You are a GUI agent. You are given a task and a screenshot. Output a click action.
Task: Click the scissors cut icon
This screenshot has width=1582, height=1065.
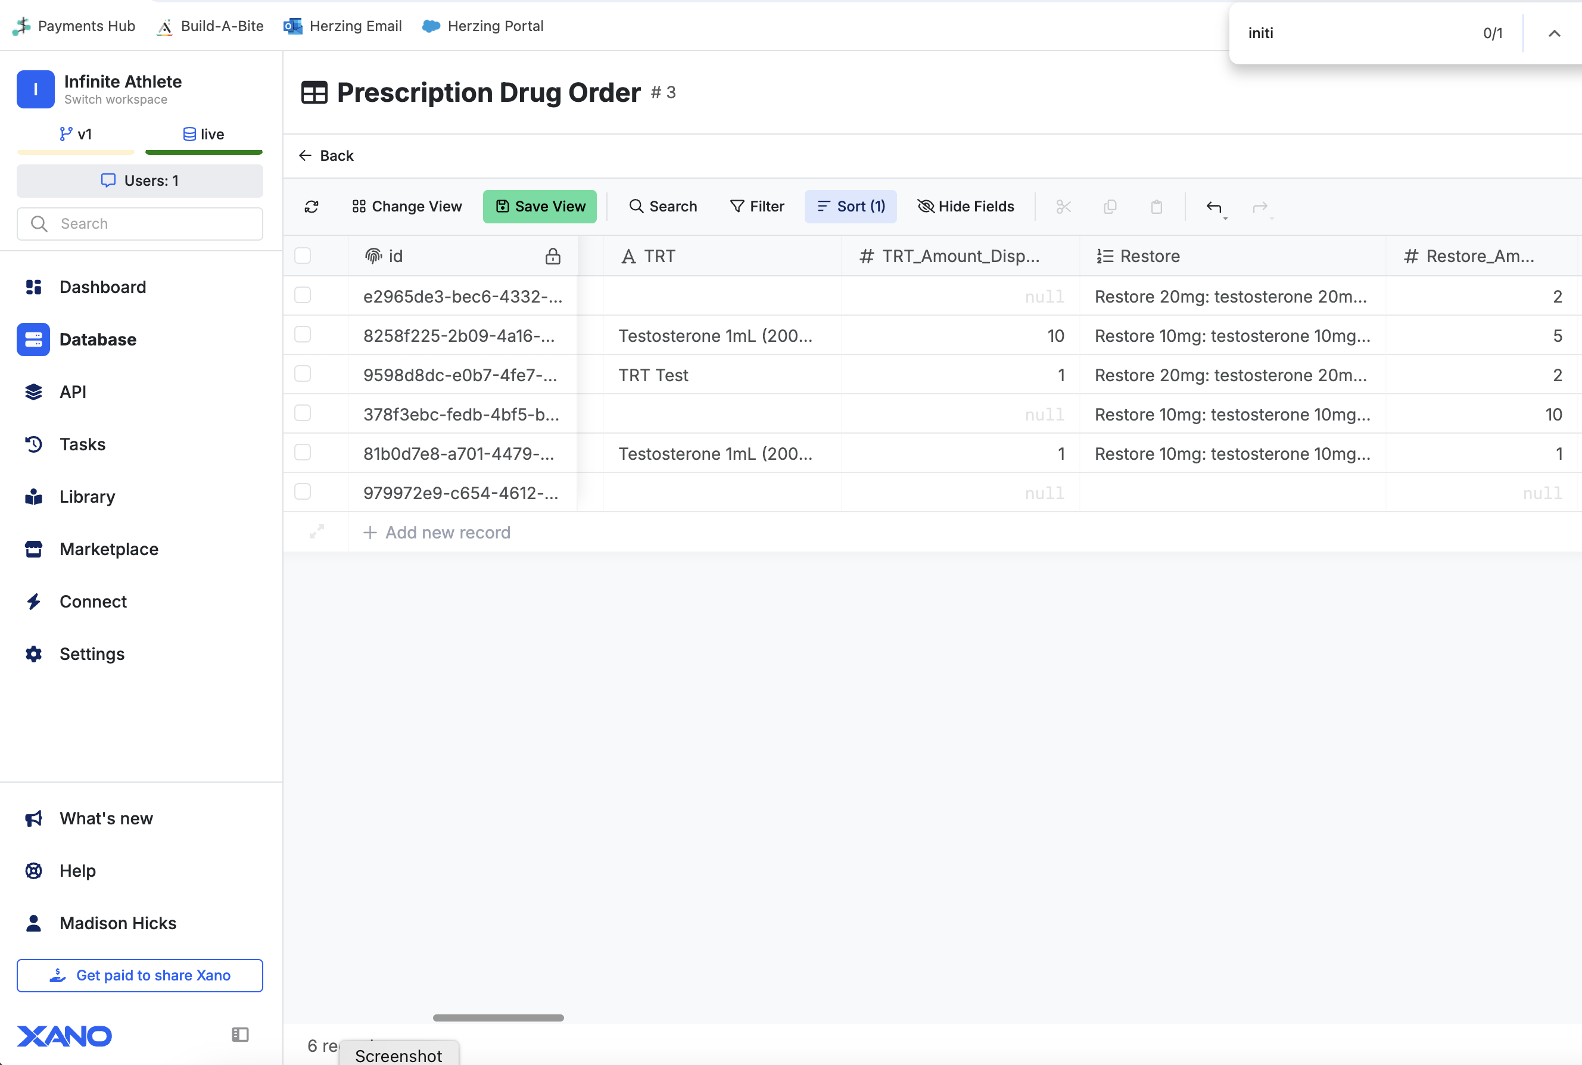1064,207
